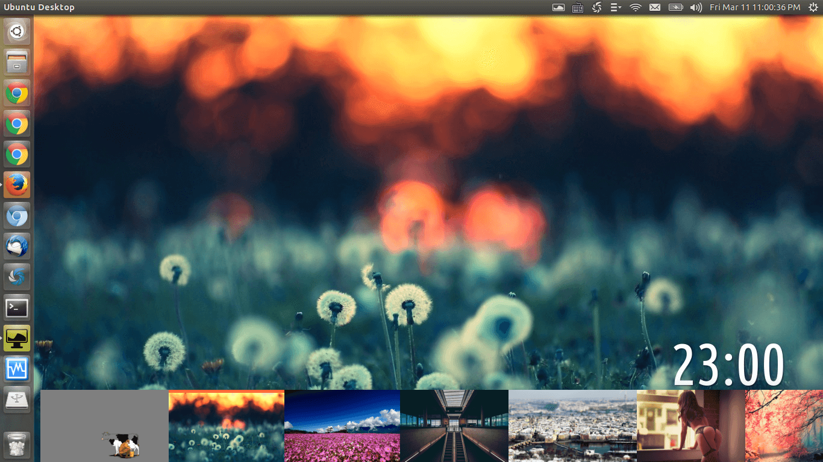Open the Trash in the launcher
Viewport: 823px width, 462px height.
17,445
